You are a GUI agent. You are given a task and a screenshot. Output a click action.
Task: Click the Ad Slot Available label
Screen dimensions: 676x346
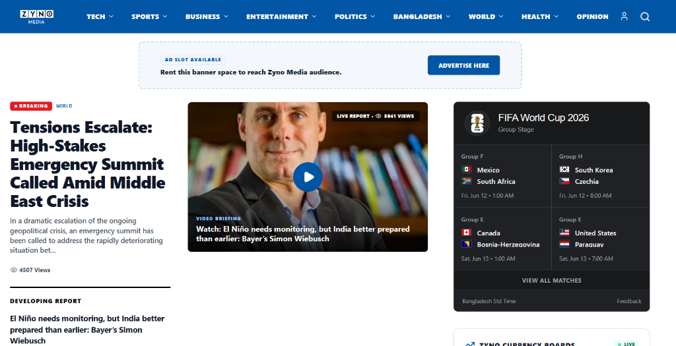[193, 60]
